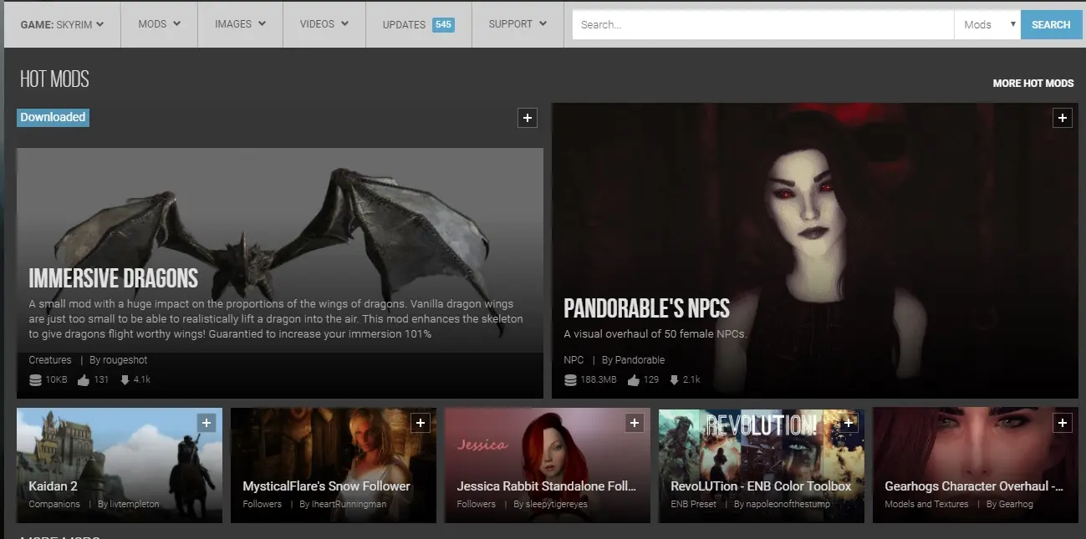Click the download arrow icon on Pandorable's NPCs
Viewport: 1086px width, 539px height.
(x=674, y=380)
